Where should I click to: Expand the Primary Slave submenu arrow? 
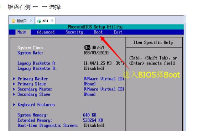point(14,84)
